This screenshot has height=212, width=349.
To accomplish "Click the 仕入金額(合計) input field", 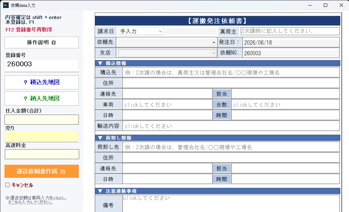I will click(42, 119).
